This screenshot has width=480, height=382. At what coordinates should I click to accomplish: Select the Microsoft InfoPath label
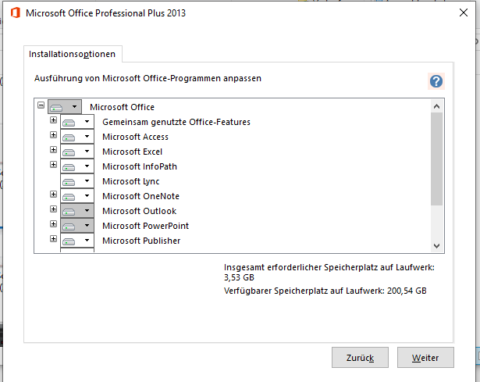coord(140,166)
